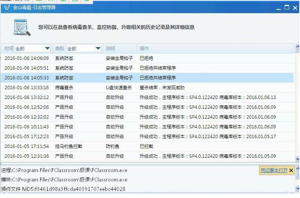
Task: Click the 进程 FClassroom.exe path line
Action: click(x=64, y=170)
